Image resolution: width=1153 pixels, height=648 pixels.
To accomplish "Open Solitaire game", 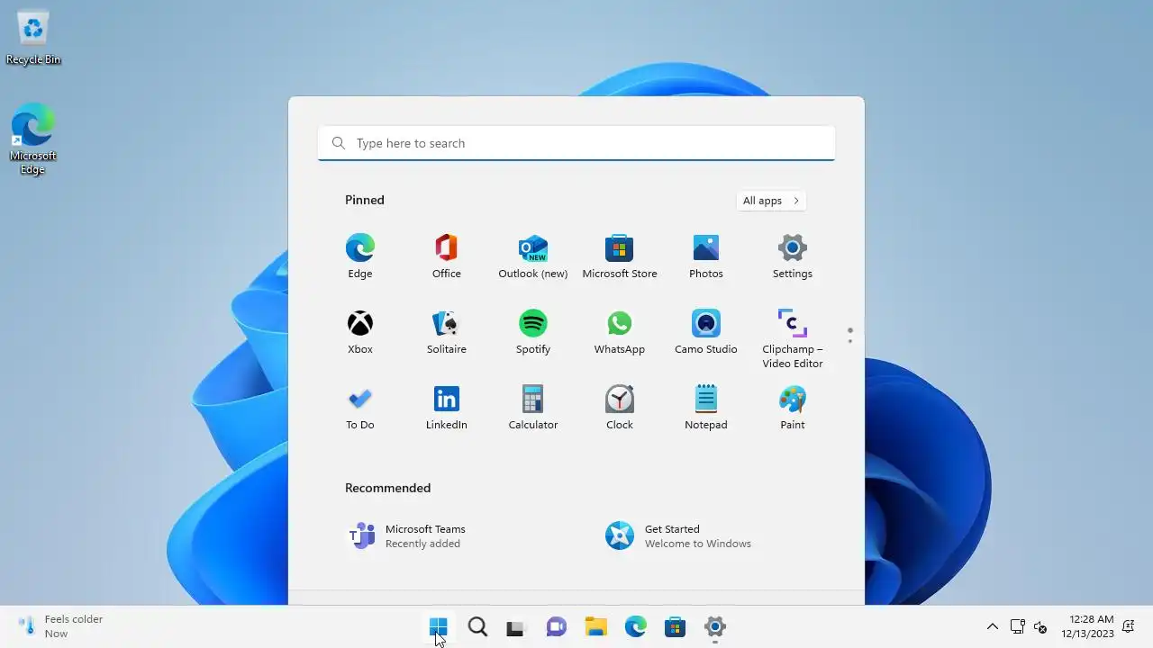I will click(x=446, y=332).
